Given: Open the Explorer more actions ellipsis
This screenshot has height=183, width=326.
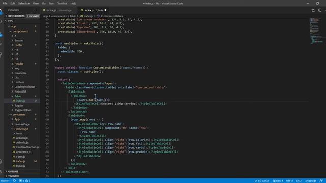Looking at the screenshot, I should (x=34, y=10).
